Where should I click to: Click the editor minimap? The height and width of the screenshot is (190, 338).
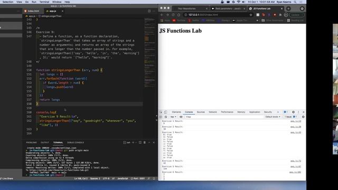coord(150,53)
